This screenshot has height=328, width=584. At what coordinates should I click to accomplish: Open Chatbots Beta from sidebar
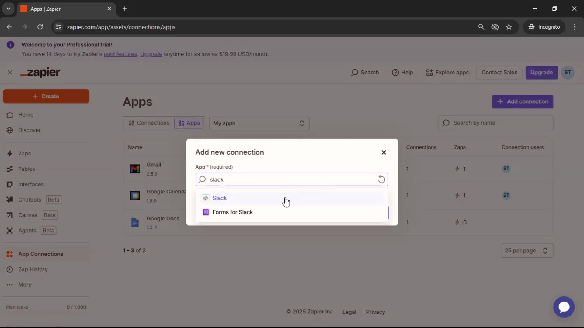tap(33, 200)
